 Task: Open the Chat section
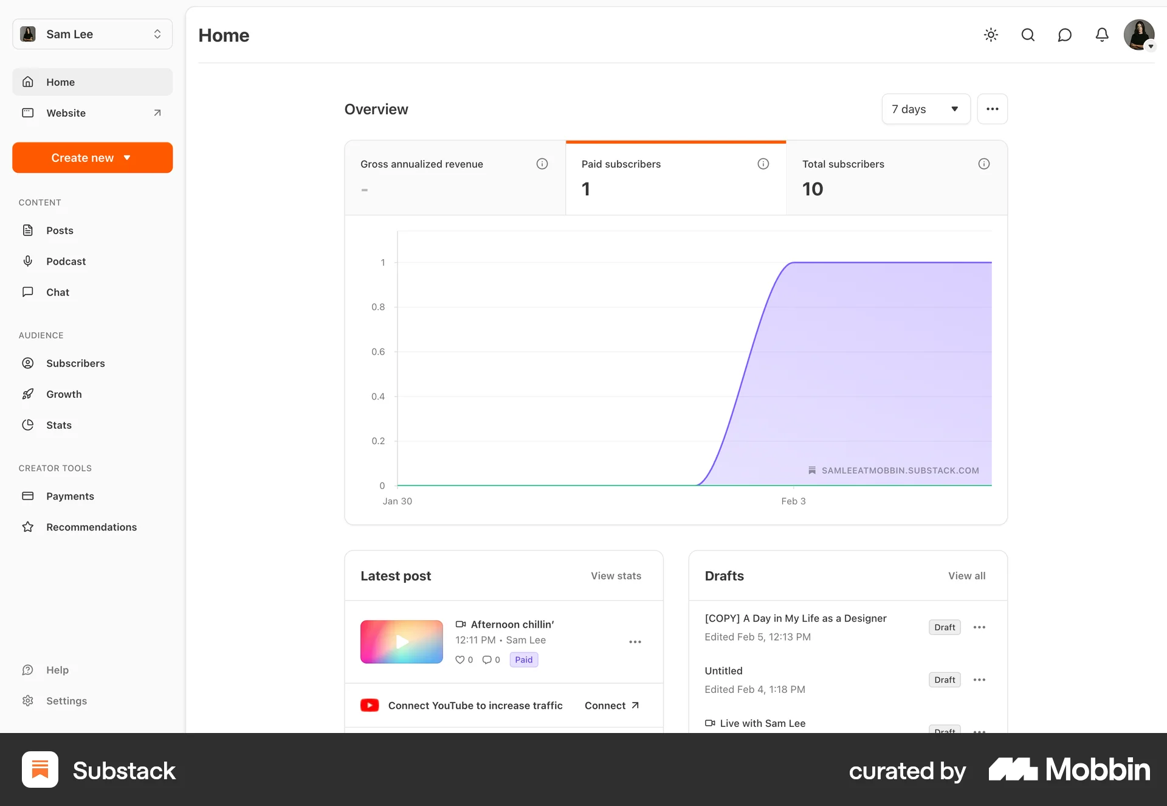click(57, 292)
